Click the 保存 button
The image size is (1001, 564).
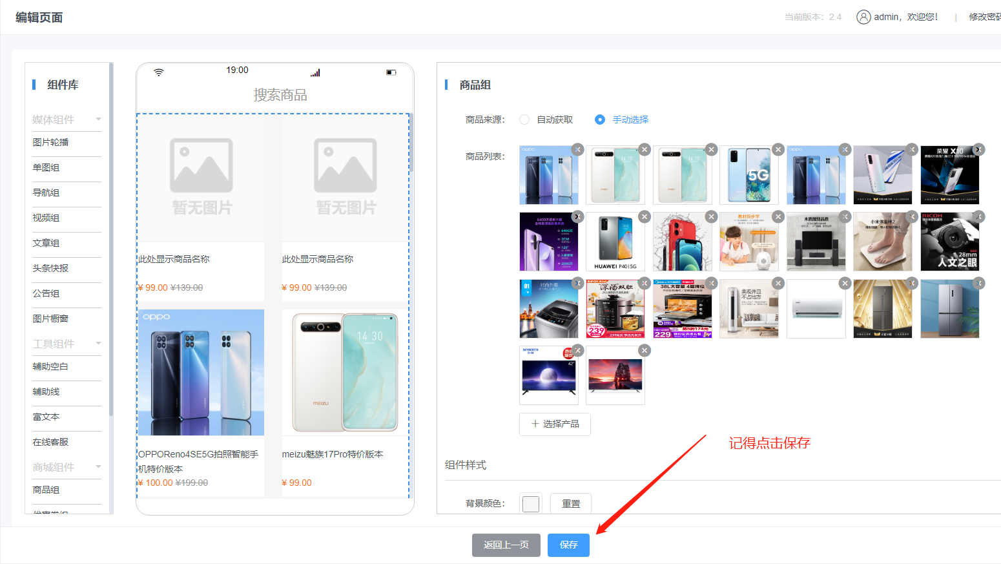[568, 545]
